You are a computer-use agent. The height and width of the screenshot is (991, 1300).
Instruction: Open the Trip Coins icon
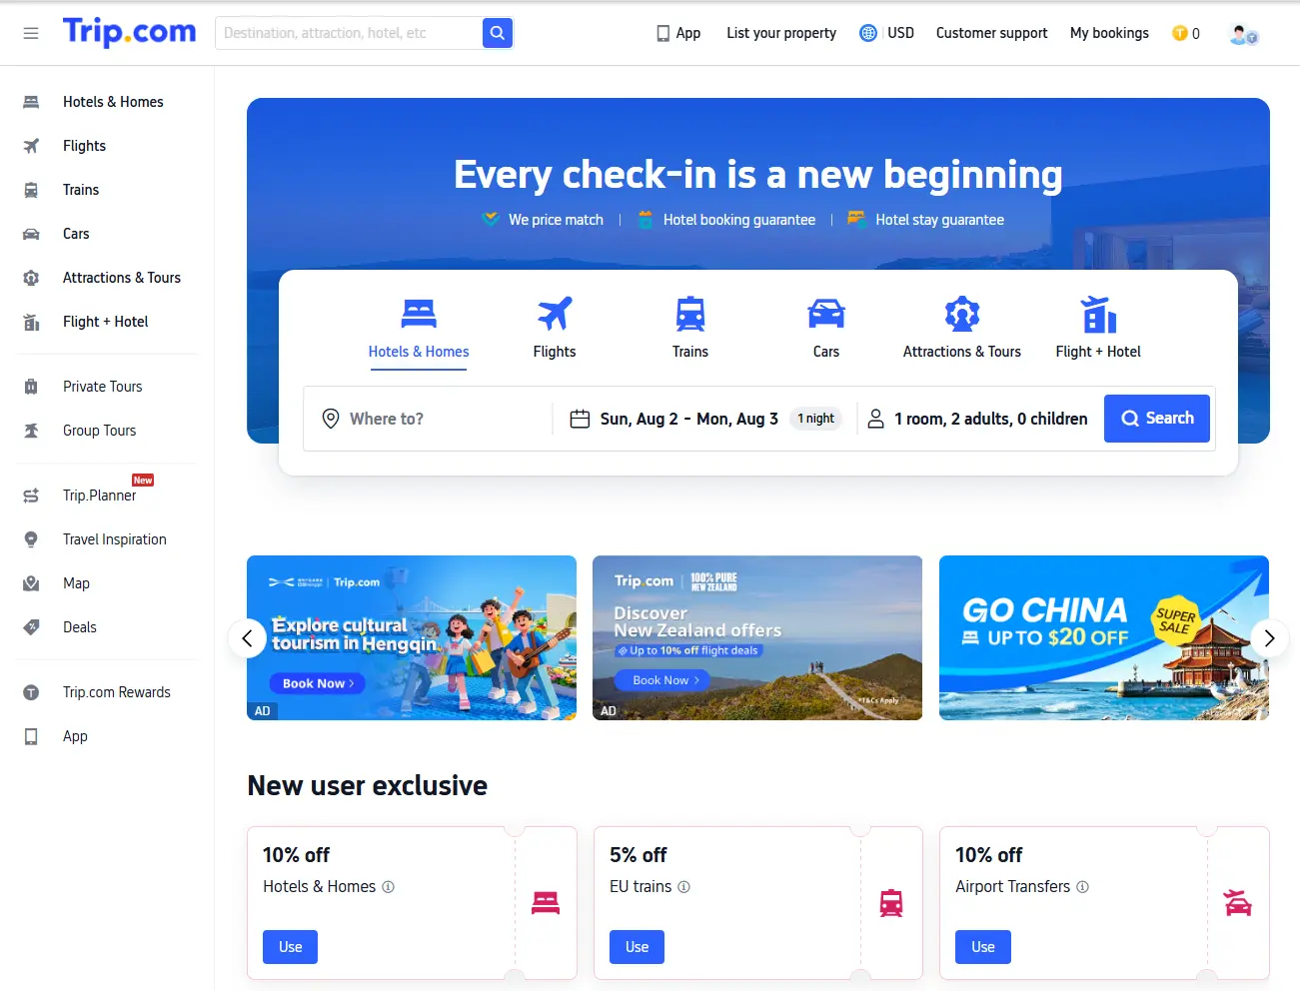[1180, 33]
